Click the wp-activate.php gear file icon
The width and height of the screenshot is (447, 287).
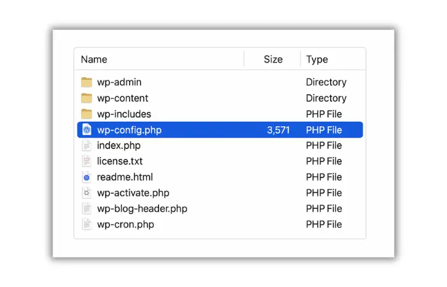coord(87,193)
